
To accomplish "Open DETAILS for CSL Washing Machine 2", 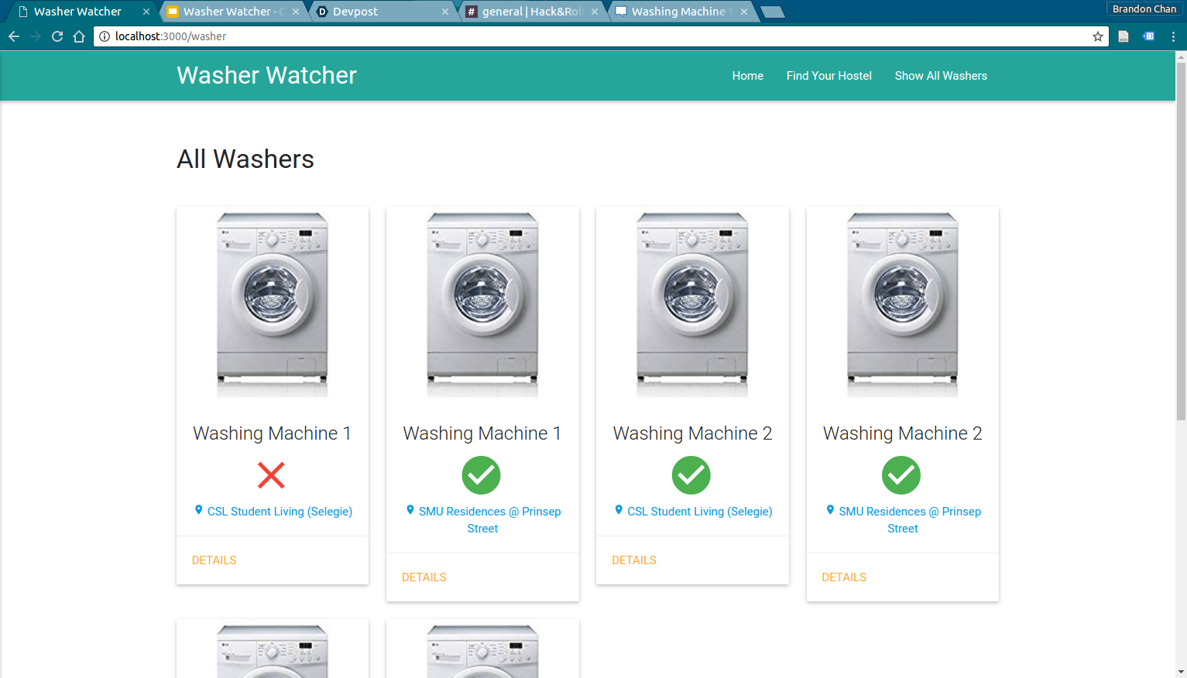I will 634,560.
